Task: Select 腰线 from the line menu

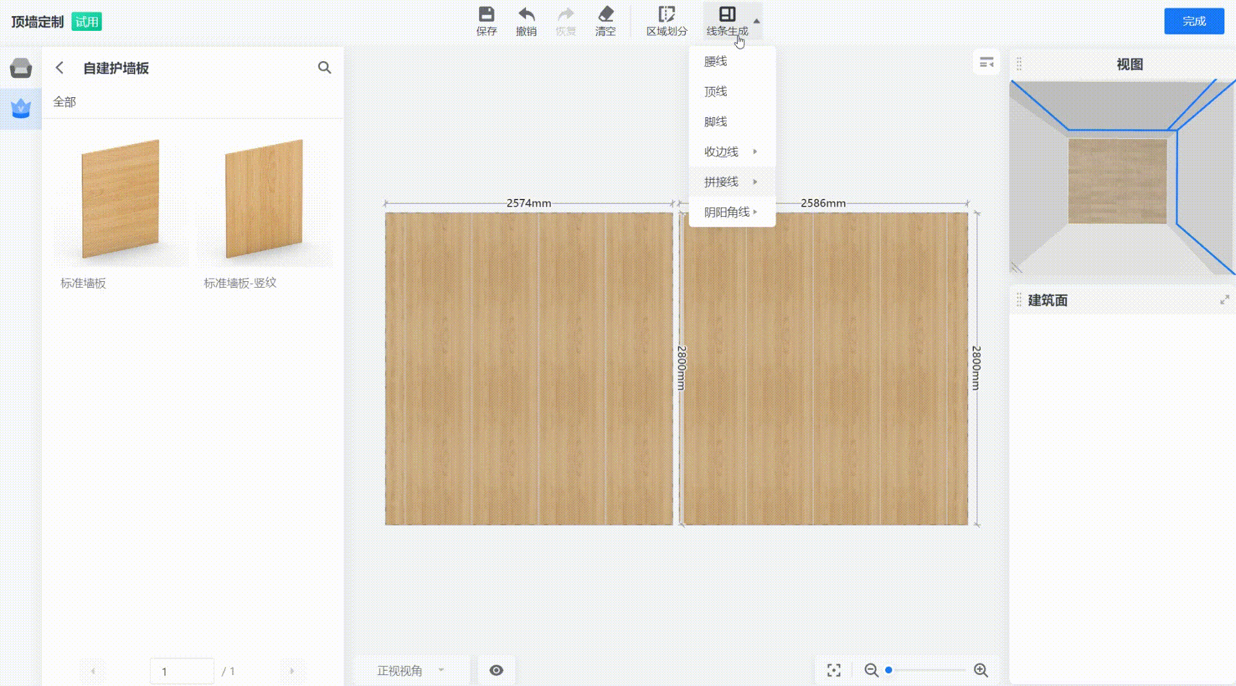Action: tap(715, 61)
